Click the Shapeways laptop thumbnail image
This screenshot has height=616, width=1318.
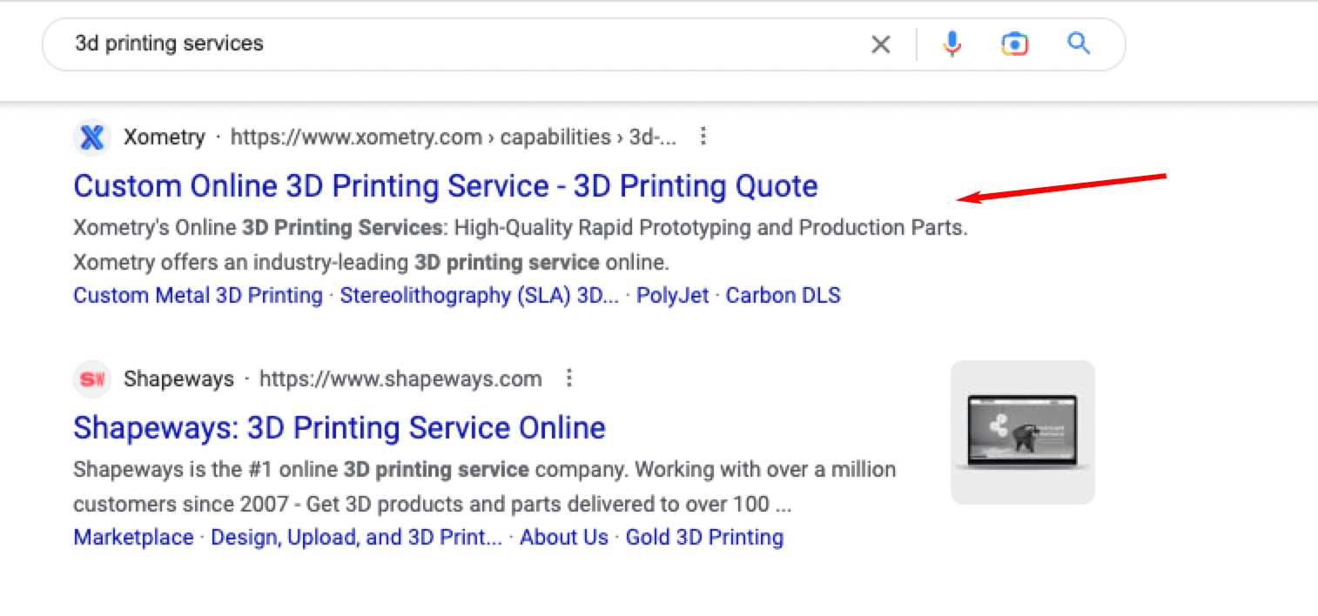click(x=1023, y=432)
